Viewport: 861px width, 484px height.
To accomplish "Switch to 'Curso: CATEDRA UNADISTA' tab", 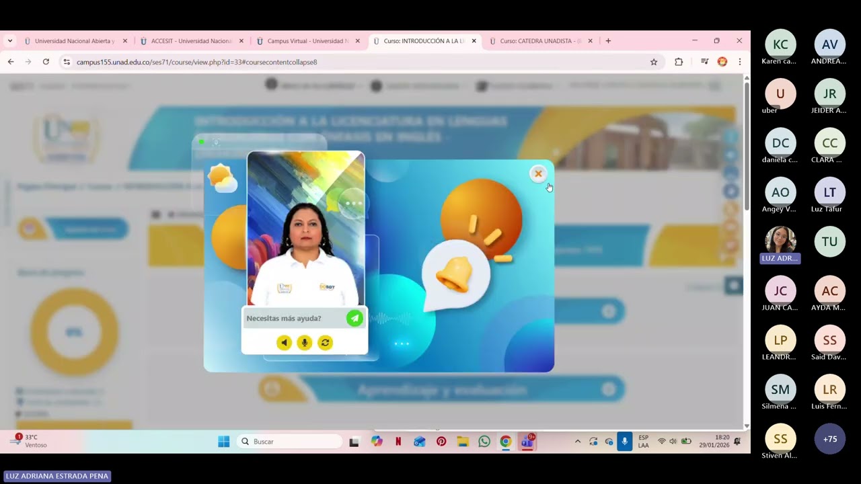I will click(x=541, y=41).
